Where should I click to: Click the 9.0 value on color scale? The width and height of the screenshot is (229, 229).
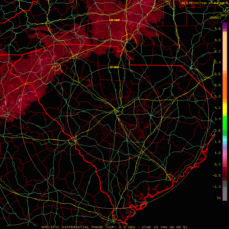pos(218,40)
